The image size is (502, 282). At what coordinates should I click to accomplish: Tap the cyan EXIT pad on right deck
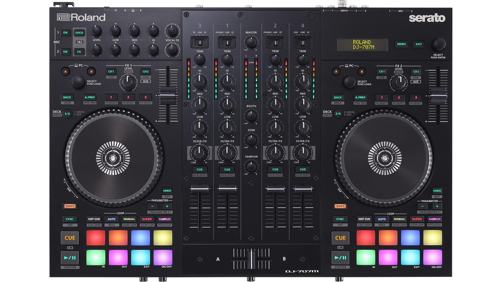(410, 257)
